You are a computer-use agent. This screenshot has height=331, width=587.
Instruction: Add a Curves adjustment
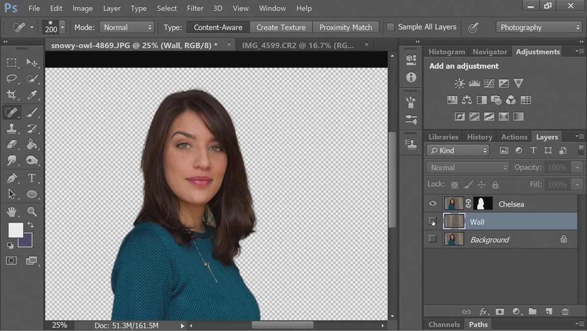489,83
